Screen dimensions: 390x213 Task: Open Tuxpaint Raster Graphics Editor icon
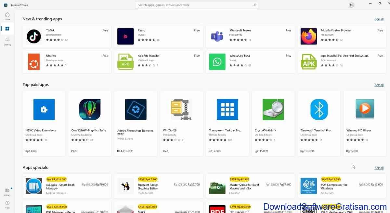coord(125,186)
